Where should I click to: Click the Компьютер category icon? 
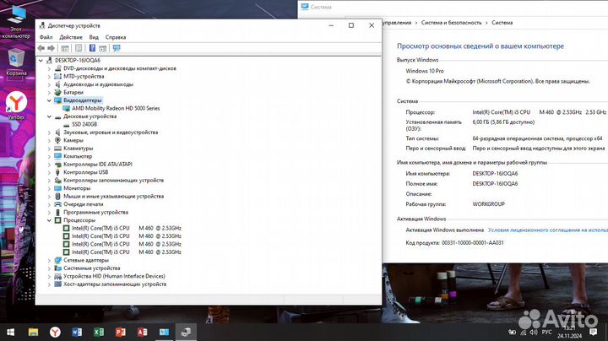click(57, 156)
